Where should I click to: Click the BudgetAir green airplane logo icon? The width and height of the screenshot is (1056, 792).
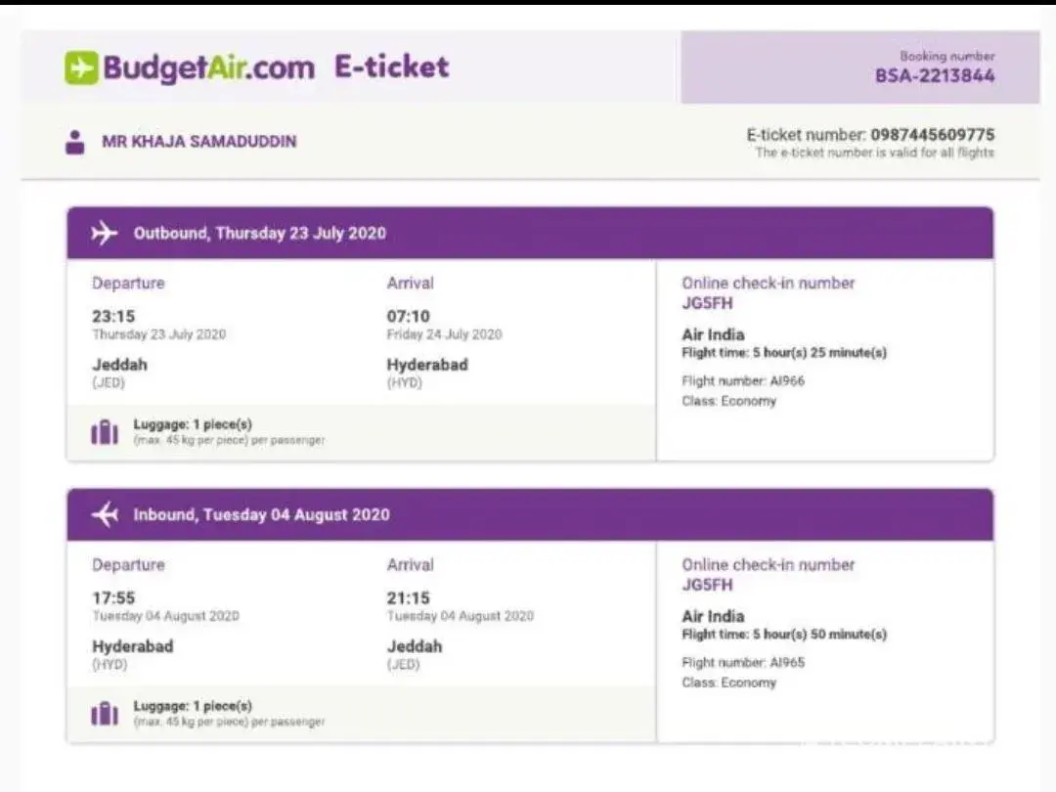[x=81, y=67]
